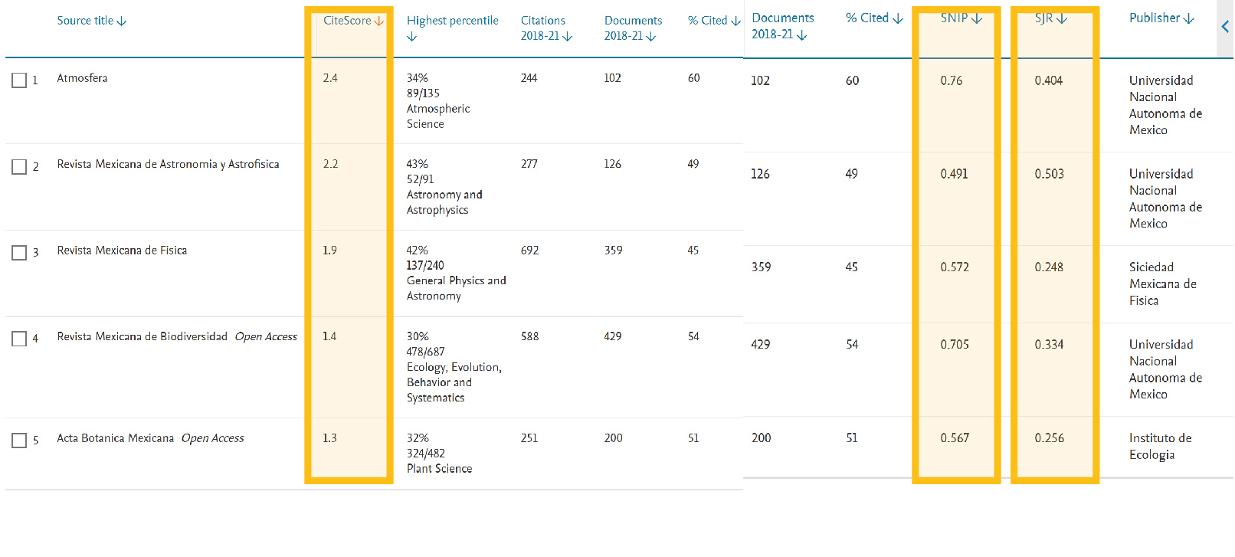The image size is (1235, 557).
Task: Click Open Access label for Biodiversidad
Action: (x=266, y=336)
